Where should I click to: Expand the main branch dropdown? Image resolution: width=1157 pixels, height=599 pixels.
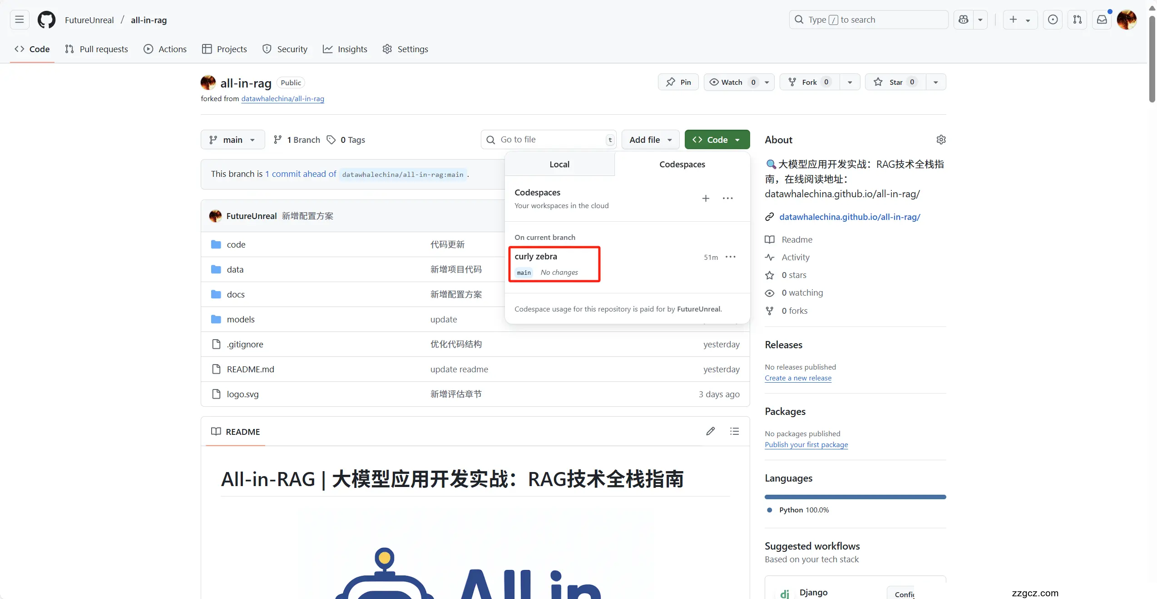tap(232, 140)
